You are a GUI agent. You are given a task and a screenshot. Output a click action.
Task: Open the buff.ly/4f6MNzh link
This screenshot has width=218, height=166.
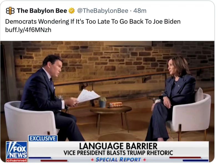point(28,30)
